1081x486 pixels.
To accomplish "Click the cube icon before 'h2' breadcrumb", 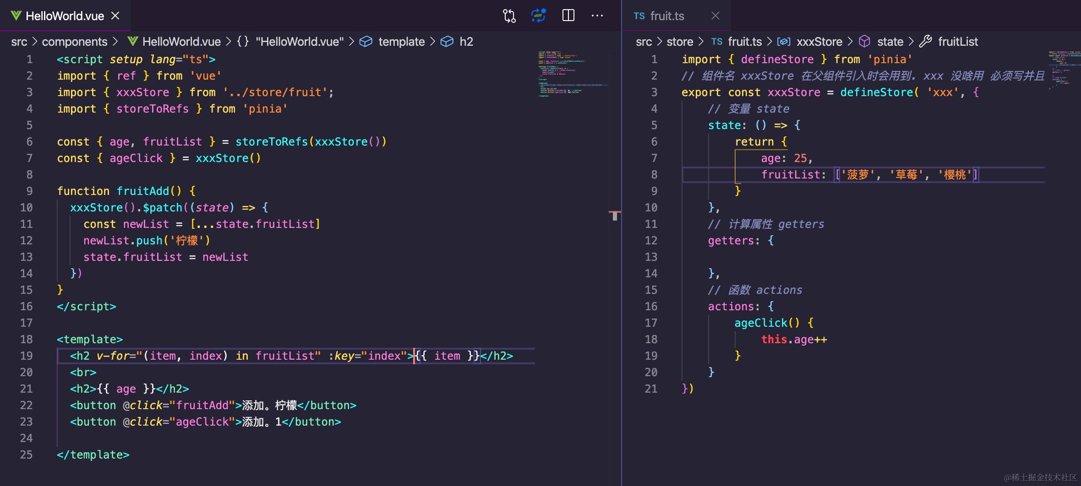I will pyautogui.click(x=447, y=42).
